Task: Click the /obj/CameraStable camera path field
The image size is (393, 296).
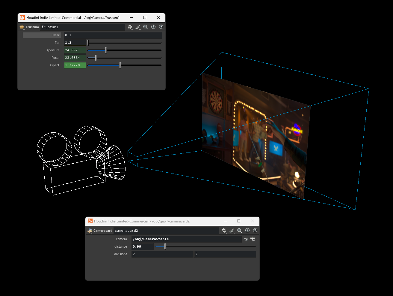Action: [186, 239]
